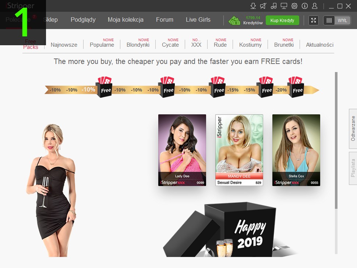
Task: Click the fullscreen expand icon
Action: pos(314,20)
